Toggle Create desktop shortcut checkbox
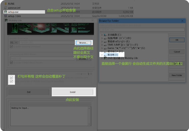Viewport: 189px width, 131px height. (11, 46)
